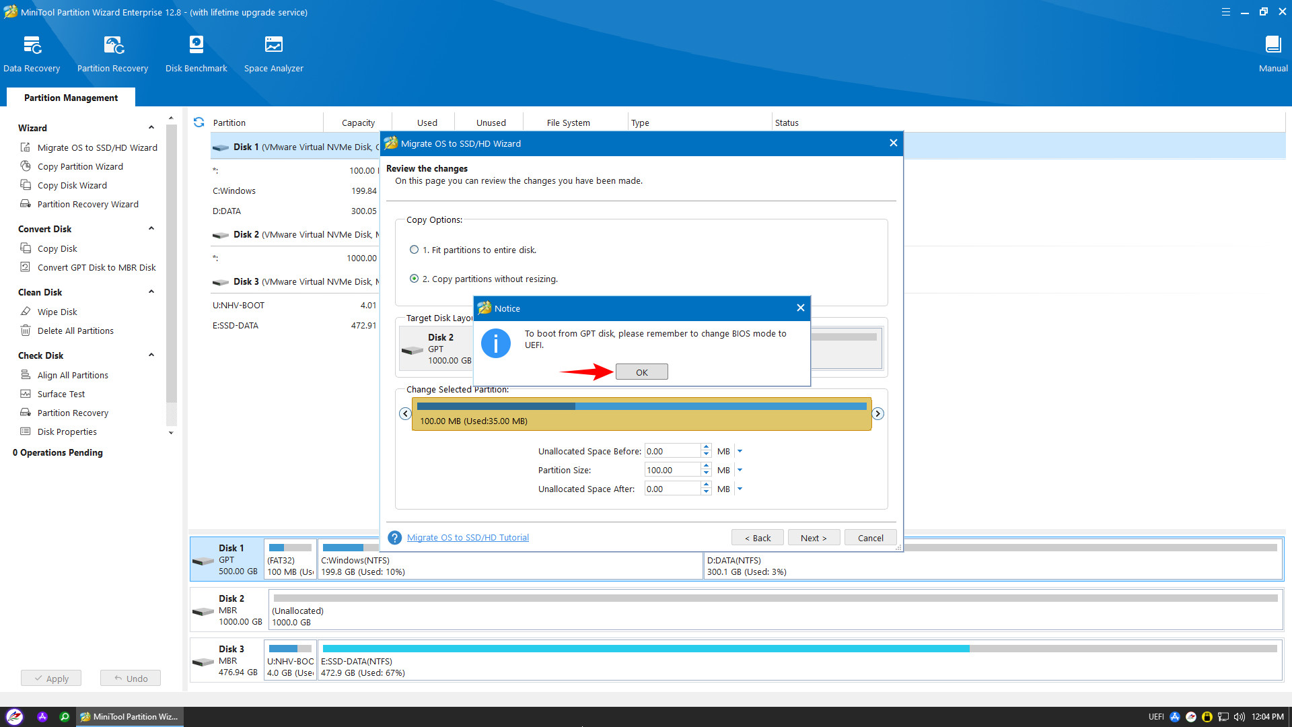Open the Data Recovery tool icon
The image size is (1292, 727).
pyautogui.click(x=32, y=46)
